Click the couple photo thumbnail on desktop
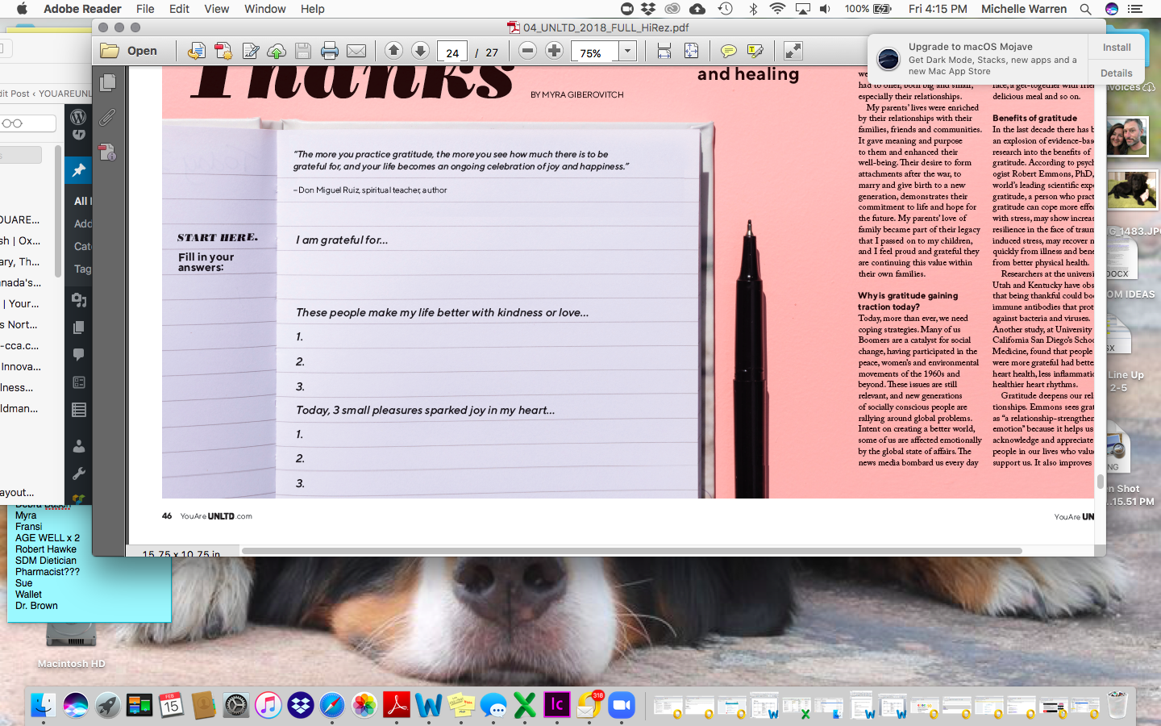This screenshot has width=1161, height=726. [1126, 136]
